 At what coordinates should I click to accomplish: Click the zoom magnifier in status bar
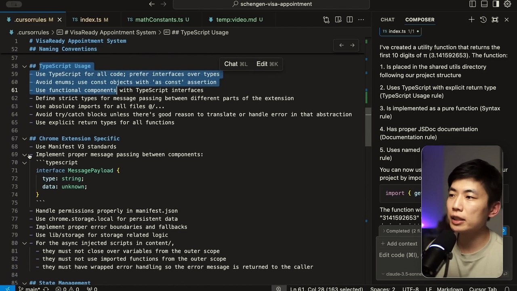(x=279, y=289)
